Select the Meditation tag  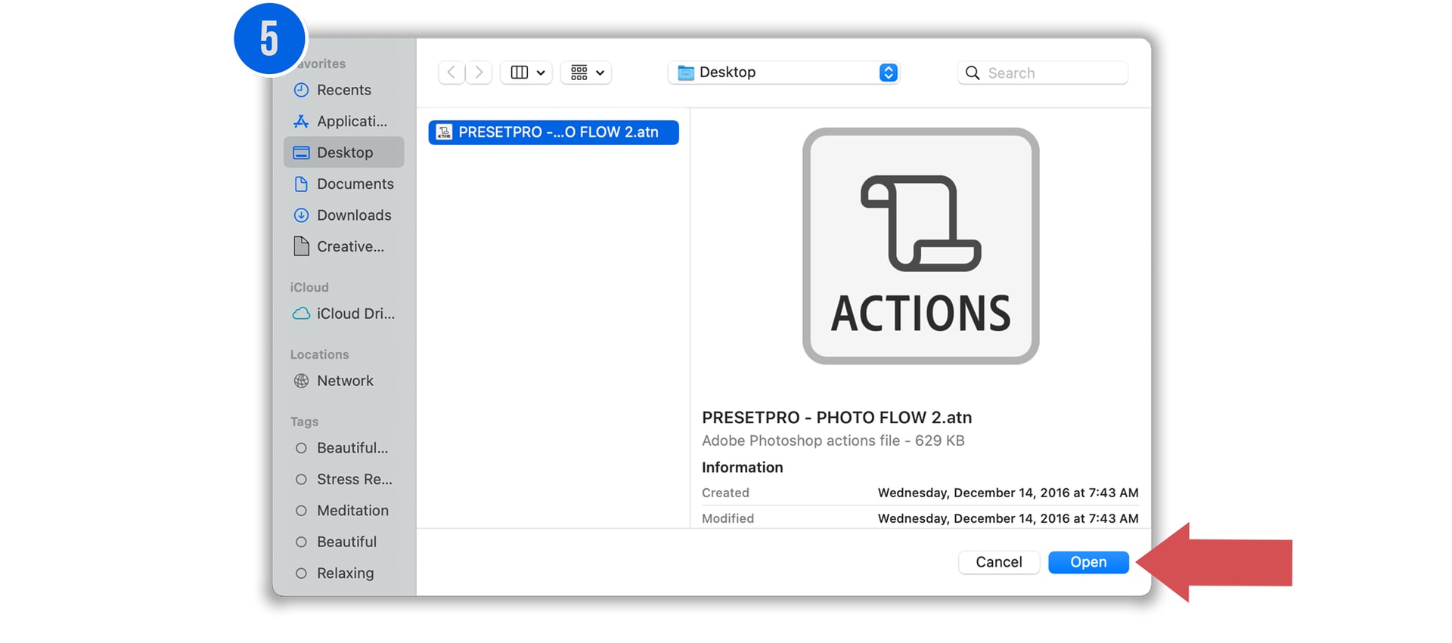pyautogui.click(x=344, y=511)
